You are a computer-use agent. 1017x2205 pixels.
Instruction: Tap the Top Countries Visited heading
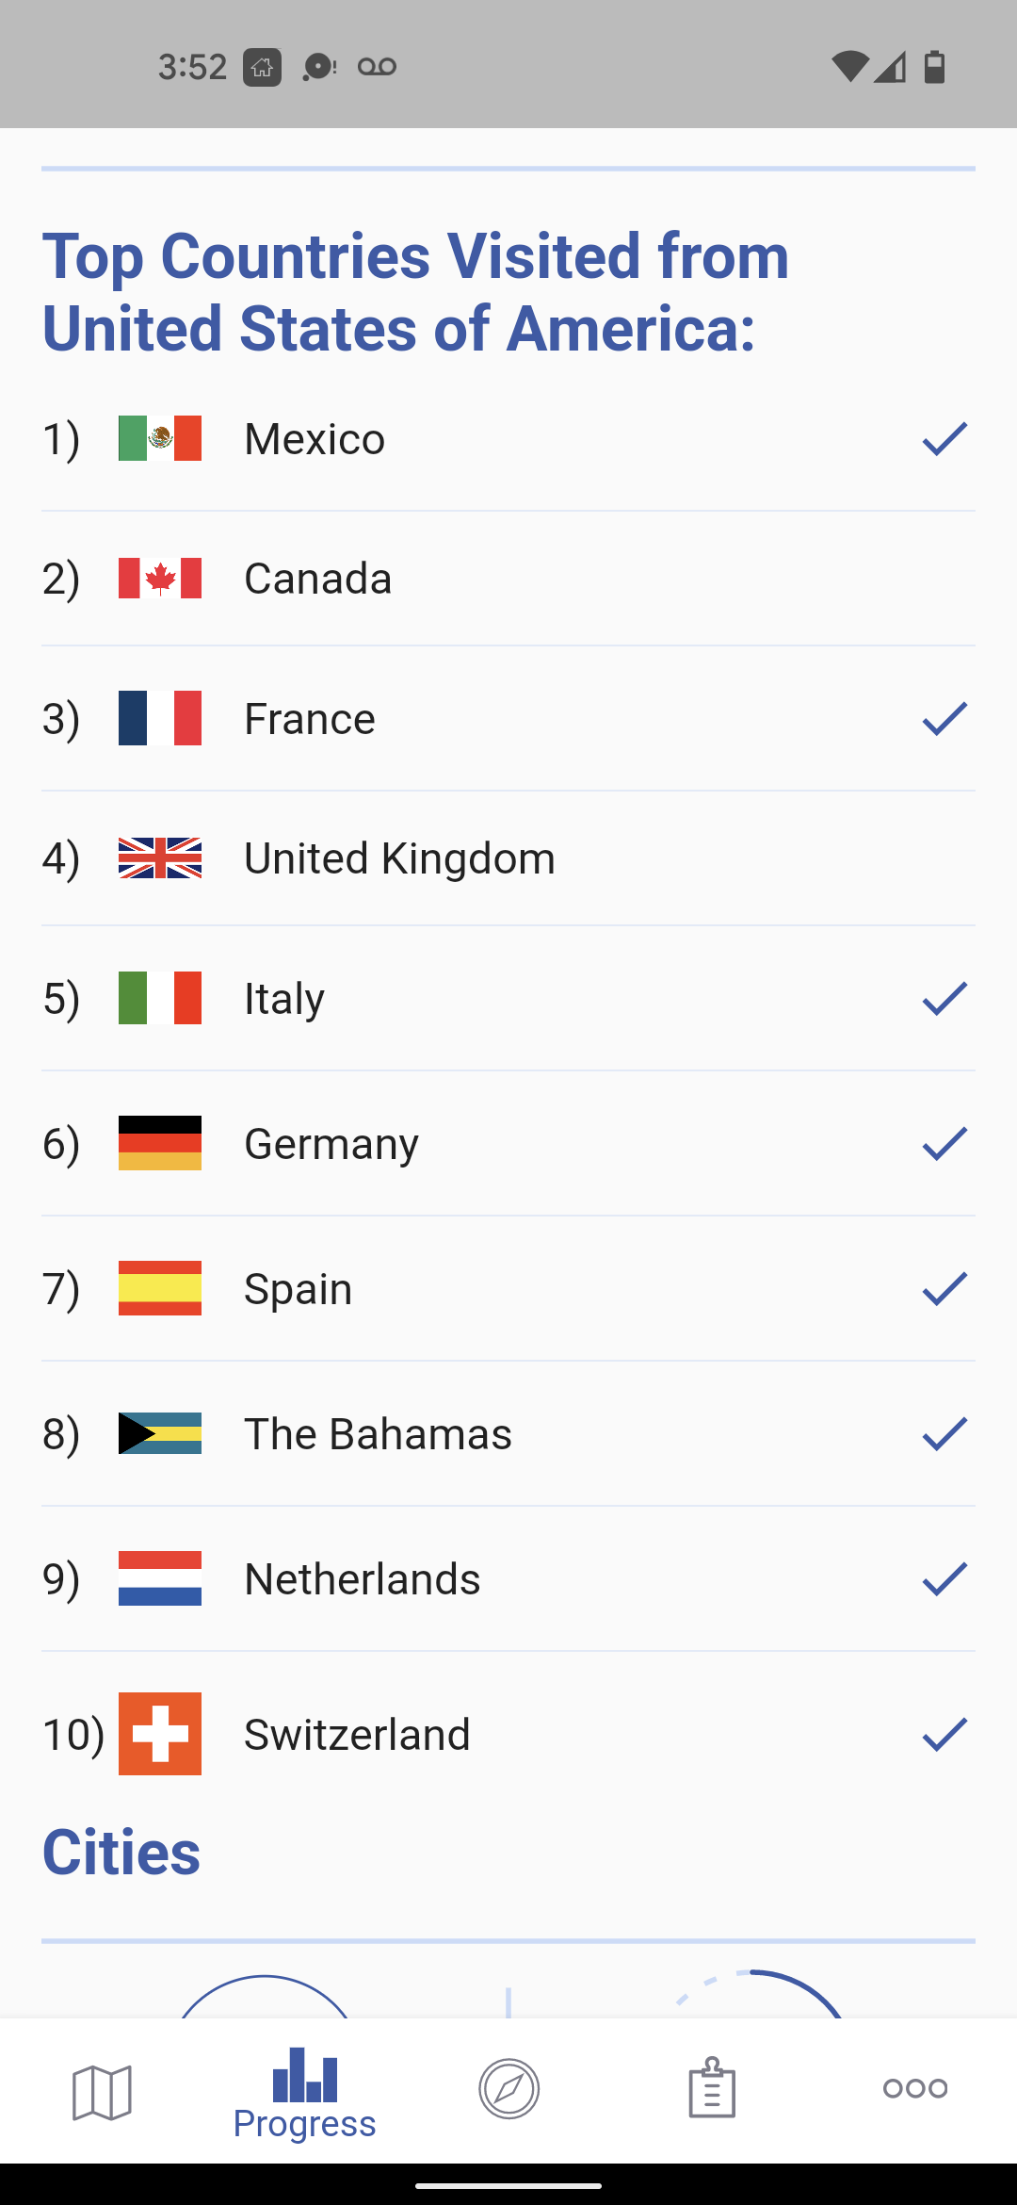[x=415, y=292]
